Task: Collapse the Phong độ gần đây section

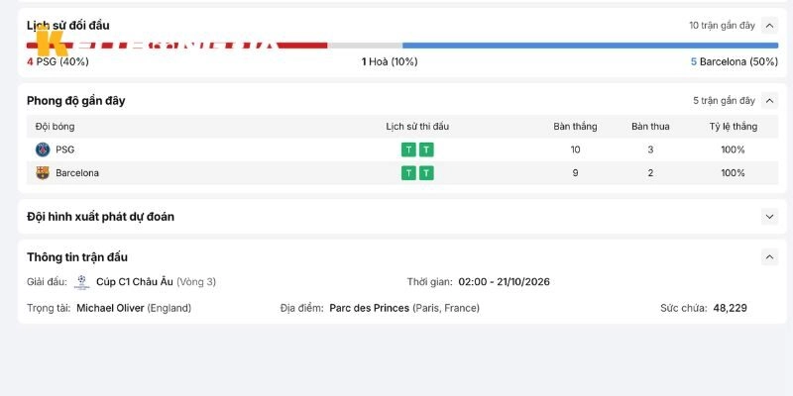Action: pos(769,101)
